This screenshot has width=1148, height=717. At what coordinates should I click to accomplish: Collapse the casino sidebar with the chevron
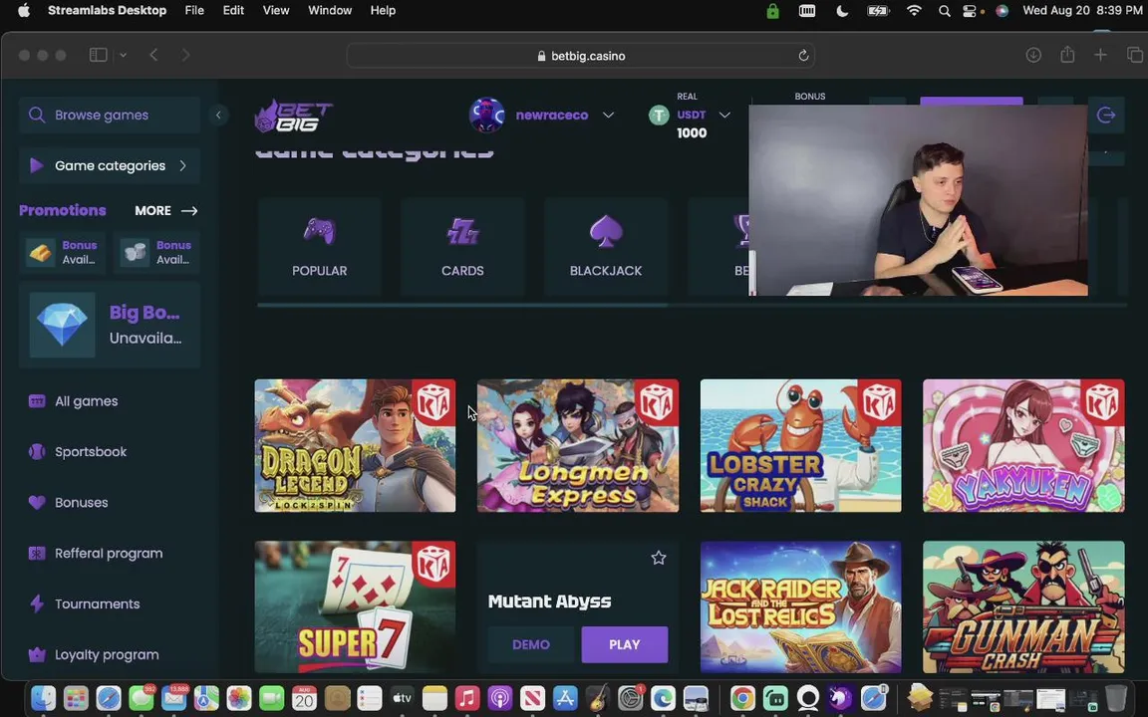pyautogui.click(x=218, y=115)
